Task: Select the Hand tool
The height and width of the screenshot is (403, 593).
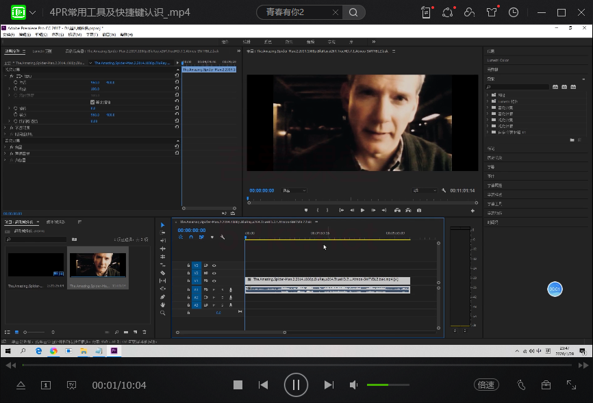Action: tap(162, 304)
